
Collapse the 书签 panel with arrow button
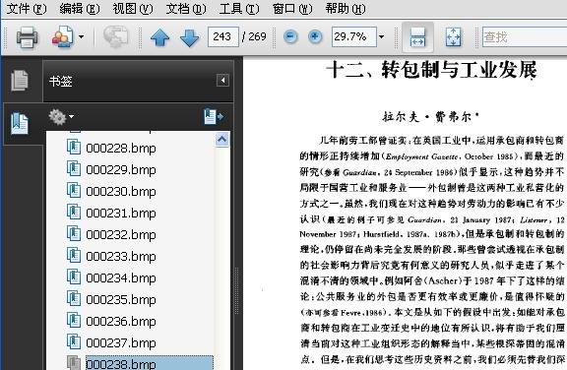click(222, 81)
